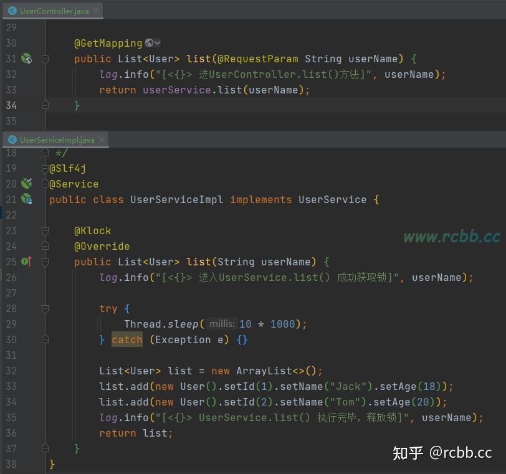Place the cursor on the highlighted catch keyword

[126, 339]
